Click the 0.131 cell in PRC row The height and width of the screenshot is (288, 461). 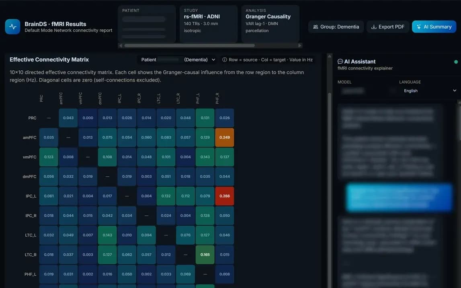205,118
